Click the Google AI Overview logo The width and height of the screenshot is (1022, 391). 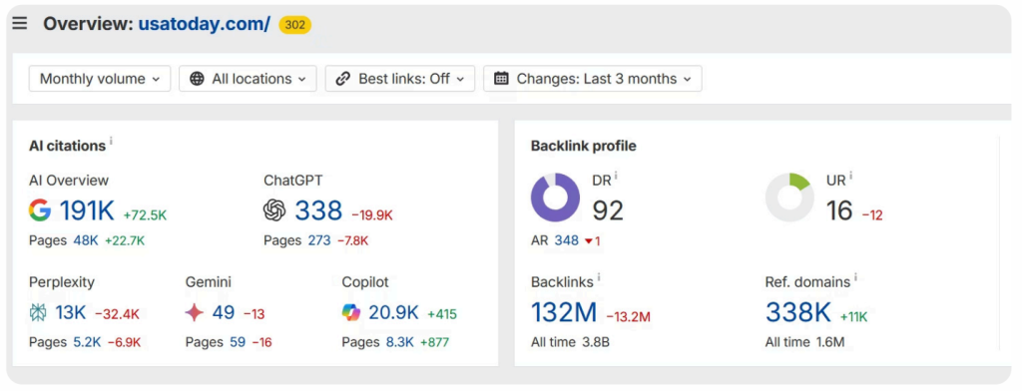[x=40, y=210]
